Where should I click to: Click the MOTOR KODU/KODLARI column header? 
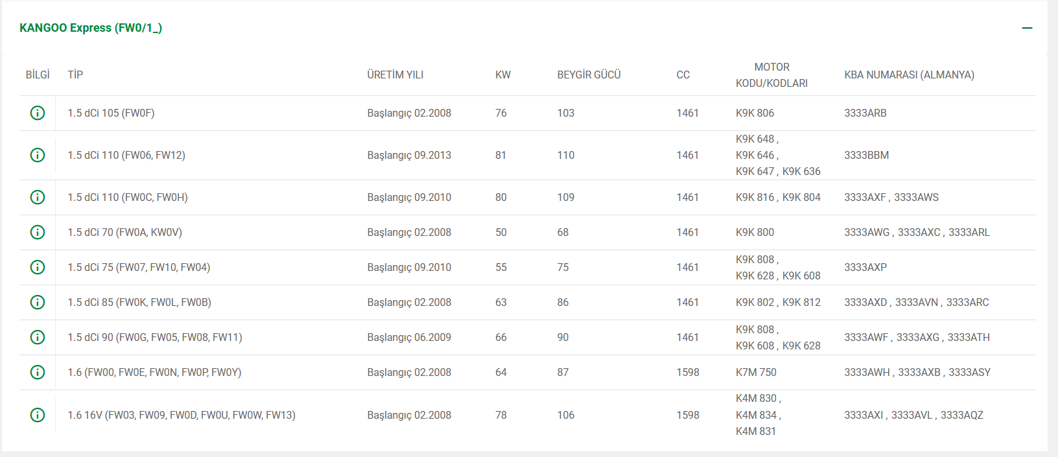[x=771, y=75]
